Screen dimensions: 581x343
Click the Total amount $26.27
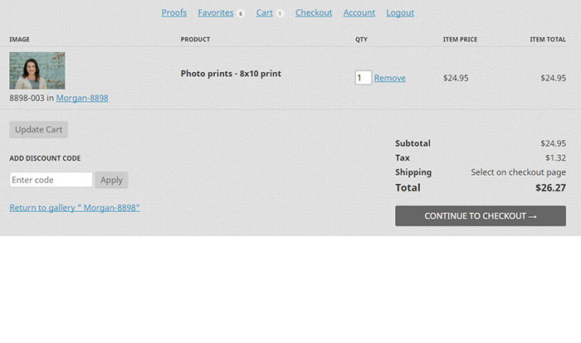(x=550, y=187)
